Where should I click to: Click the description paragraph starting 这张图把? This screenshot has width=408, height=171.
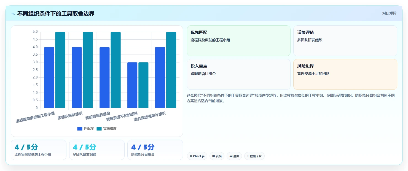291,98
